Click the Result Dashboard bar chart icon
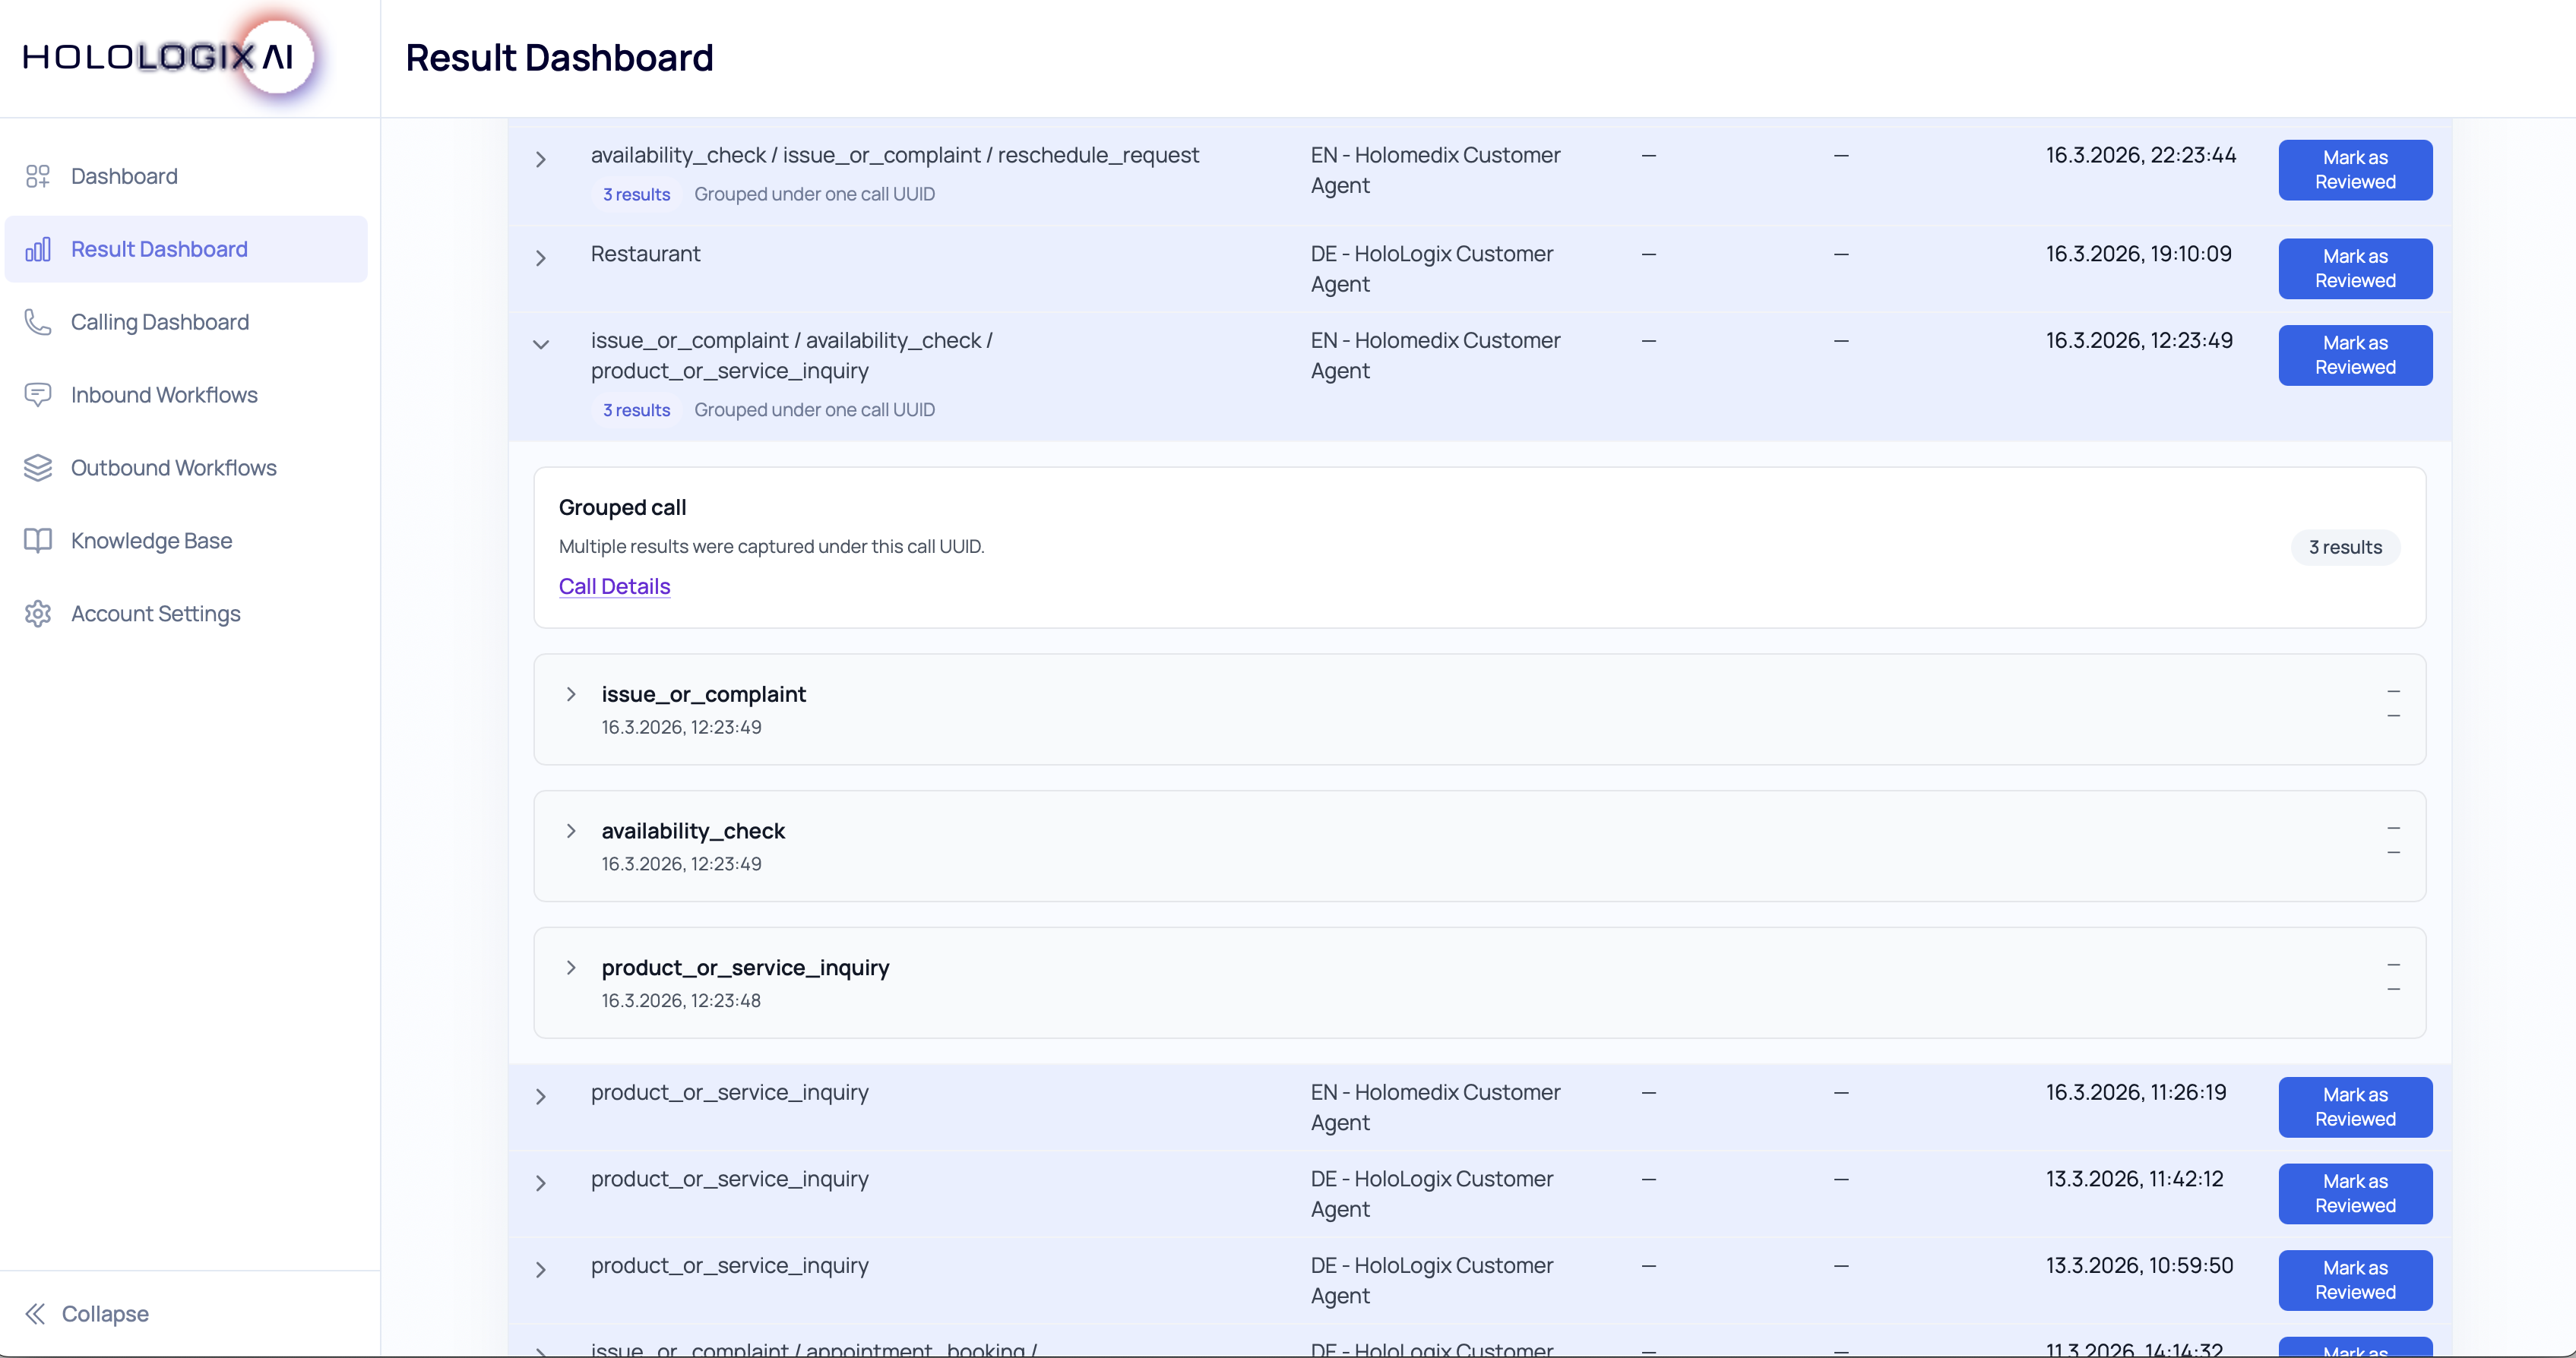Screen dimensions: 2576x1358 pos(38,249)
